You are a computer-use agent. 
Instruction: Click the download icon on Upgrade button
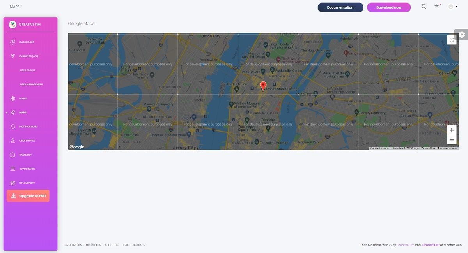pyautogui.click(x=14, y=196)
